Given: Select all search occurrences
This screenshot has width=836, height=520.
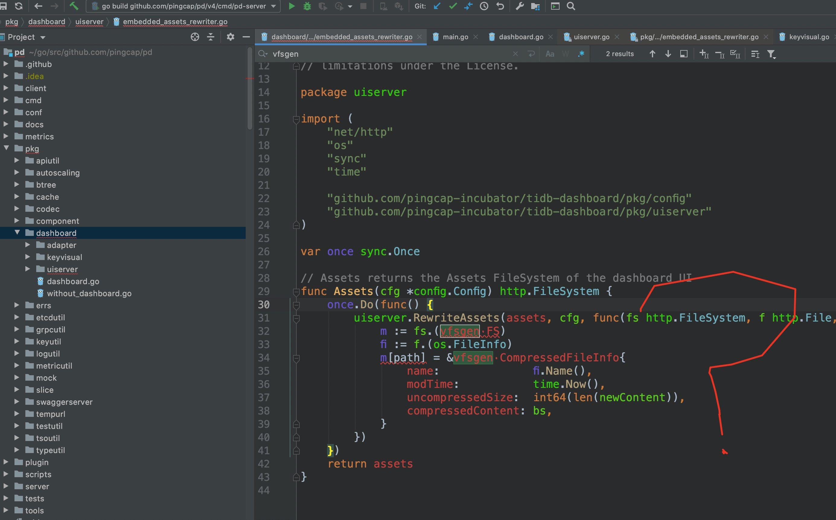Looking at the screenshot, I should click(x=735, y=54).
